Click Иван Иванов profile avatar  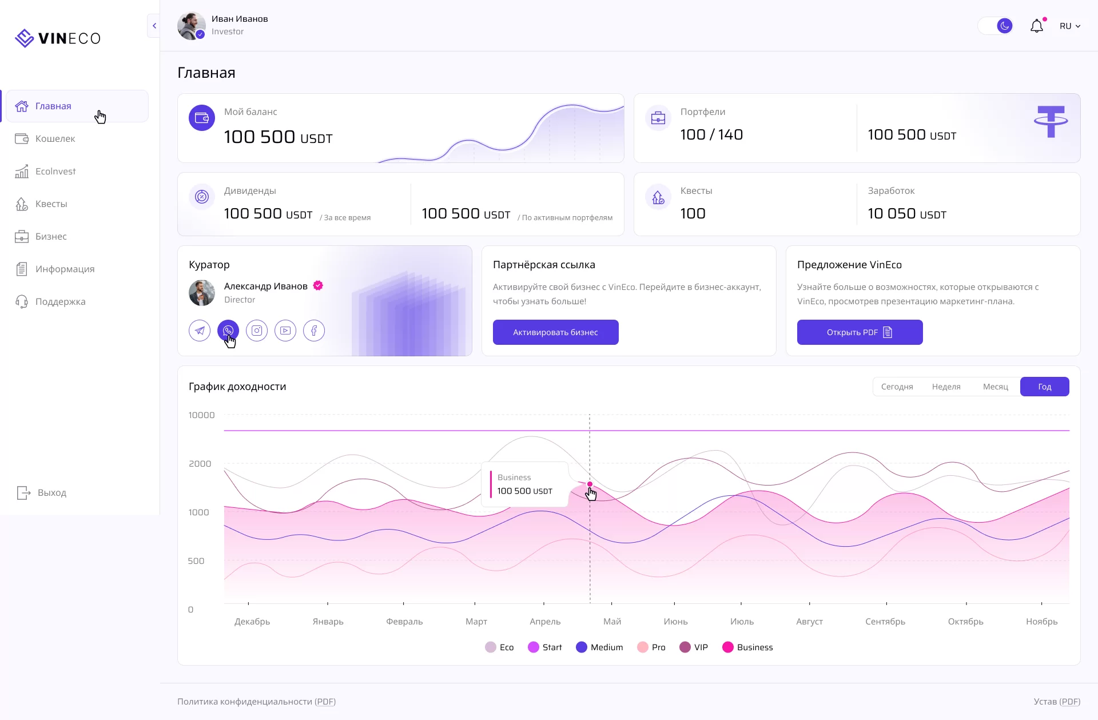coord(191,26)
